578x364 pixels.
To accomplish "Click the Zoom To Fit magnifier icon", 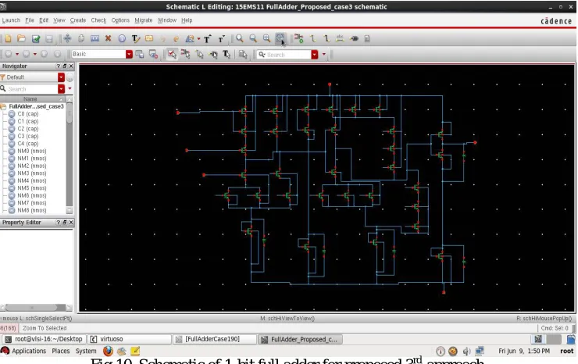I will [x=267, y=38].
